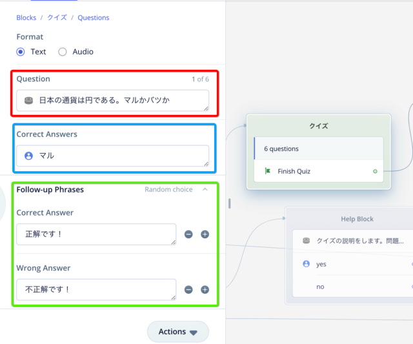The width and height of the screenshot is (413, 344).
Task: Select the Audio format radio button
Action: (x=63, y=52)
